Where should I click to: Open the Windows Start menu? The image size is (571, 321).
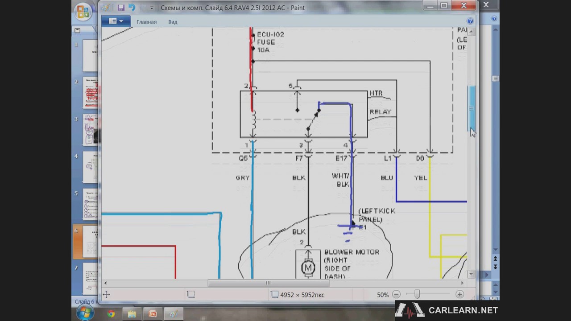(x=84, y=313)
